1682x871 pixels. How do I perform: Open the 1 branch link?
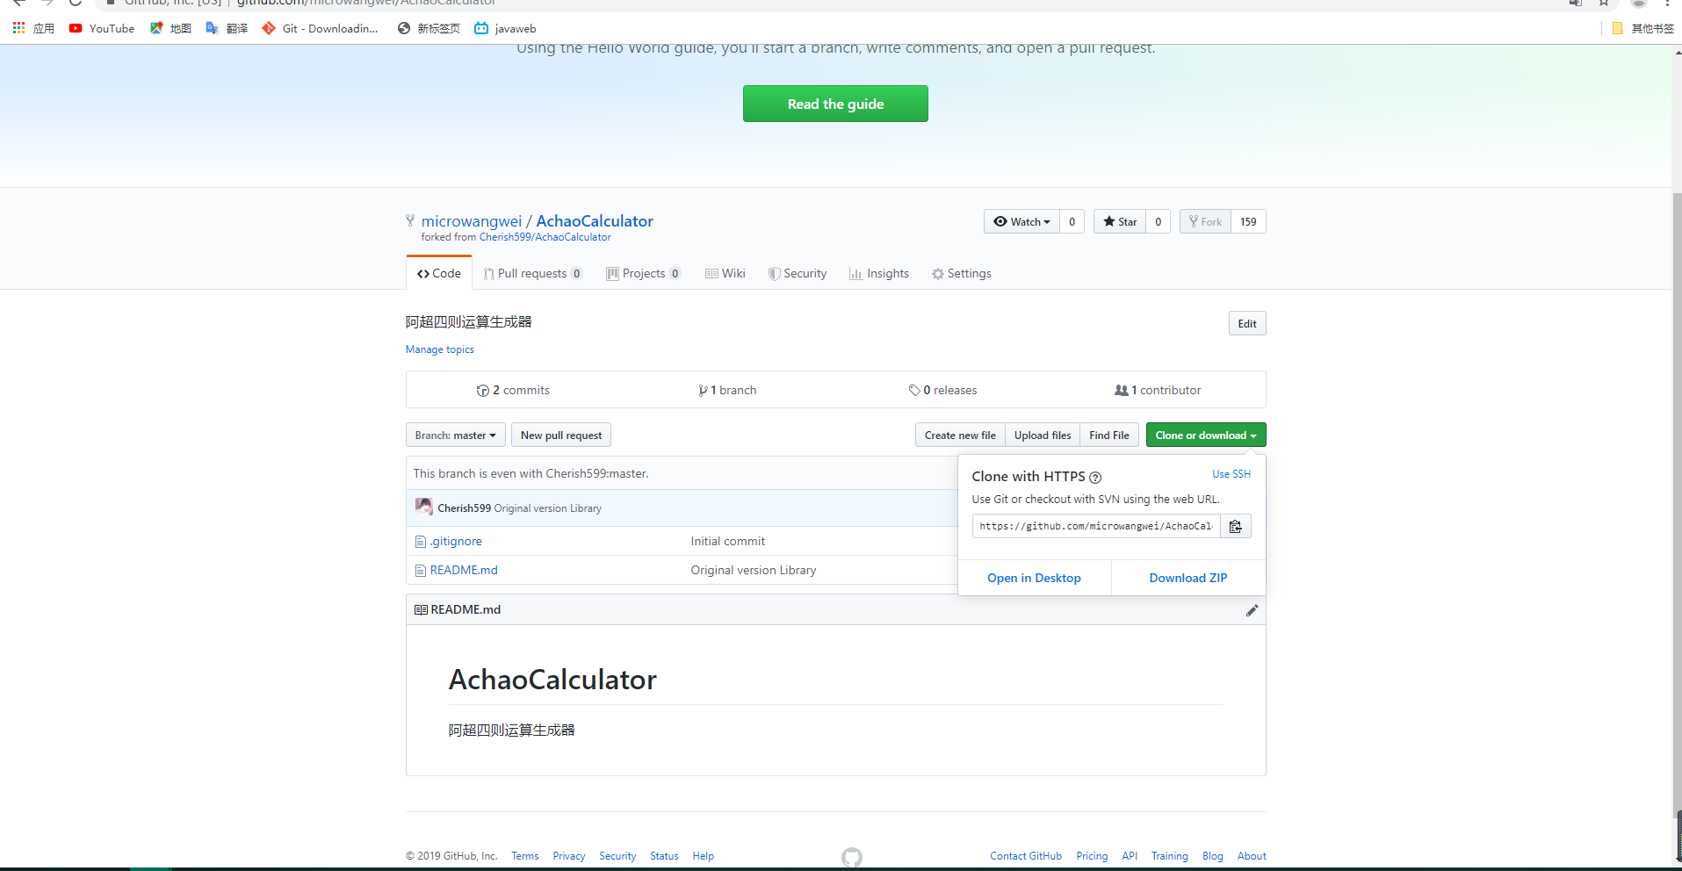pyautogui.click(x=727, y=390)
